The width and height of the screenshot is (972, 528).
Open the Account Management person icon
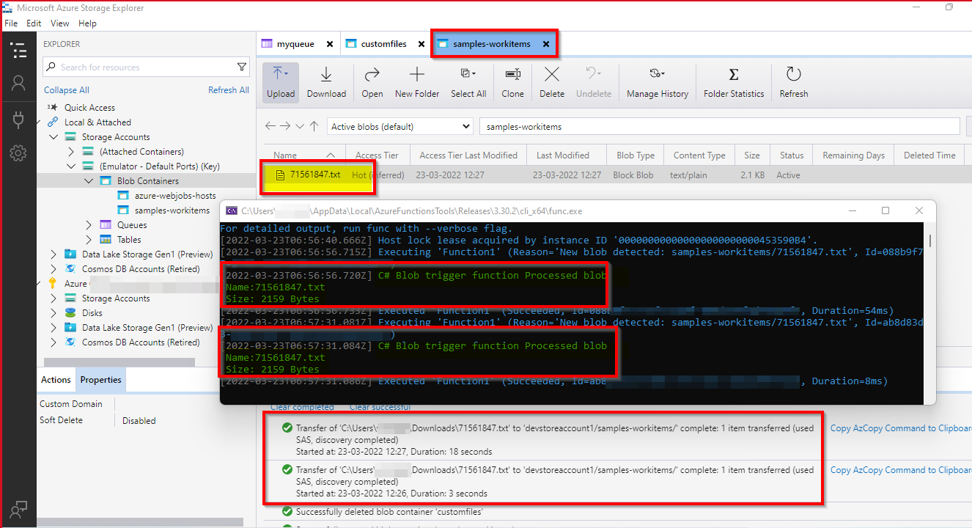coord(18,84)
